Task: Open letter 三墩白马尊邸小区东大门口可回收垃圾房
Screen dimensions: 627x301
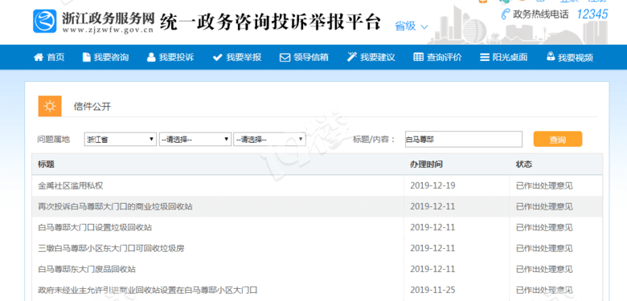Action: point(111,248)
